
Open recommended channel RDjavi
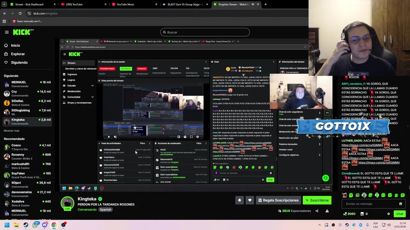[27, 185]
